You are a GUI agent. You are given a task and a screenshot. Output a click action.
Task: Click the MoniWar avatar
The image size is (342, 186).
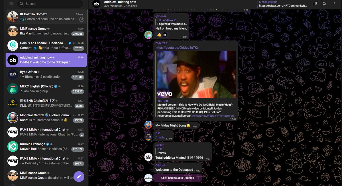13,118
